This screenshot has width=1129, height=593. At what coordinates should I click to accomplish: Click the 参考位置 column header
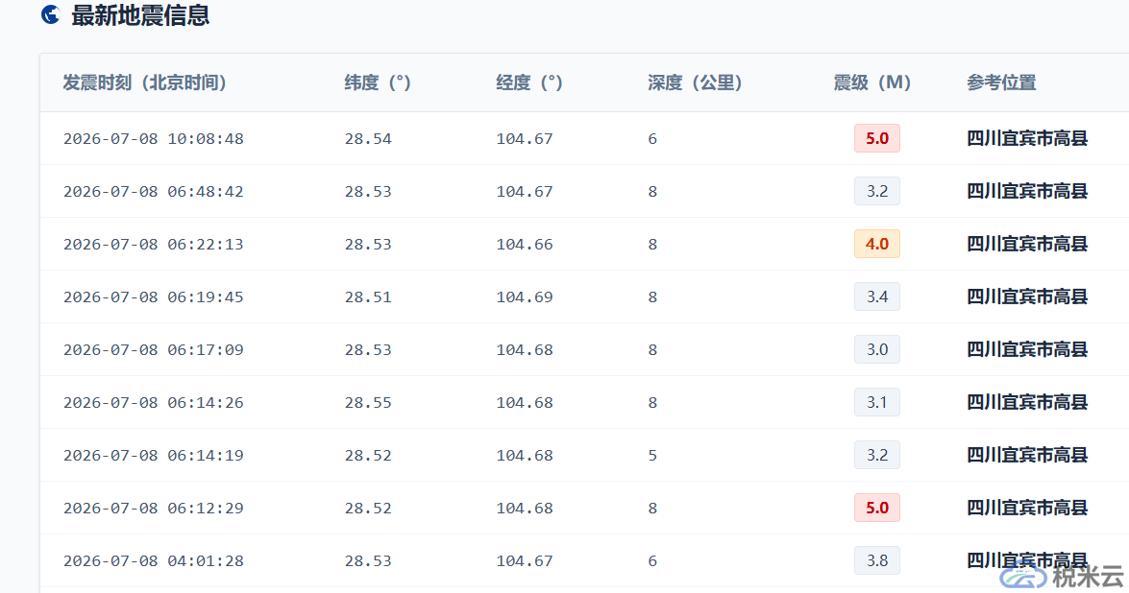coord(1001,83)
